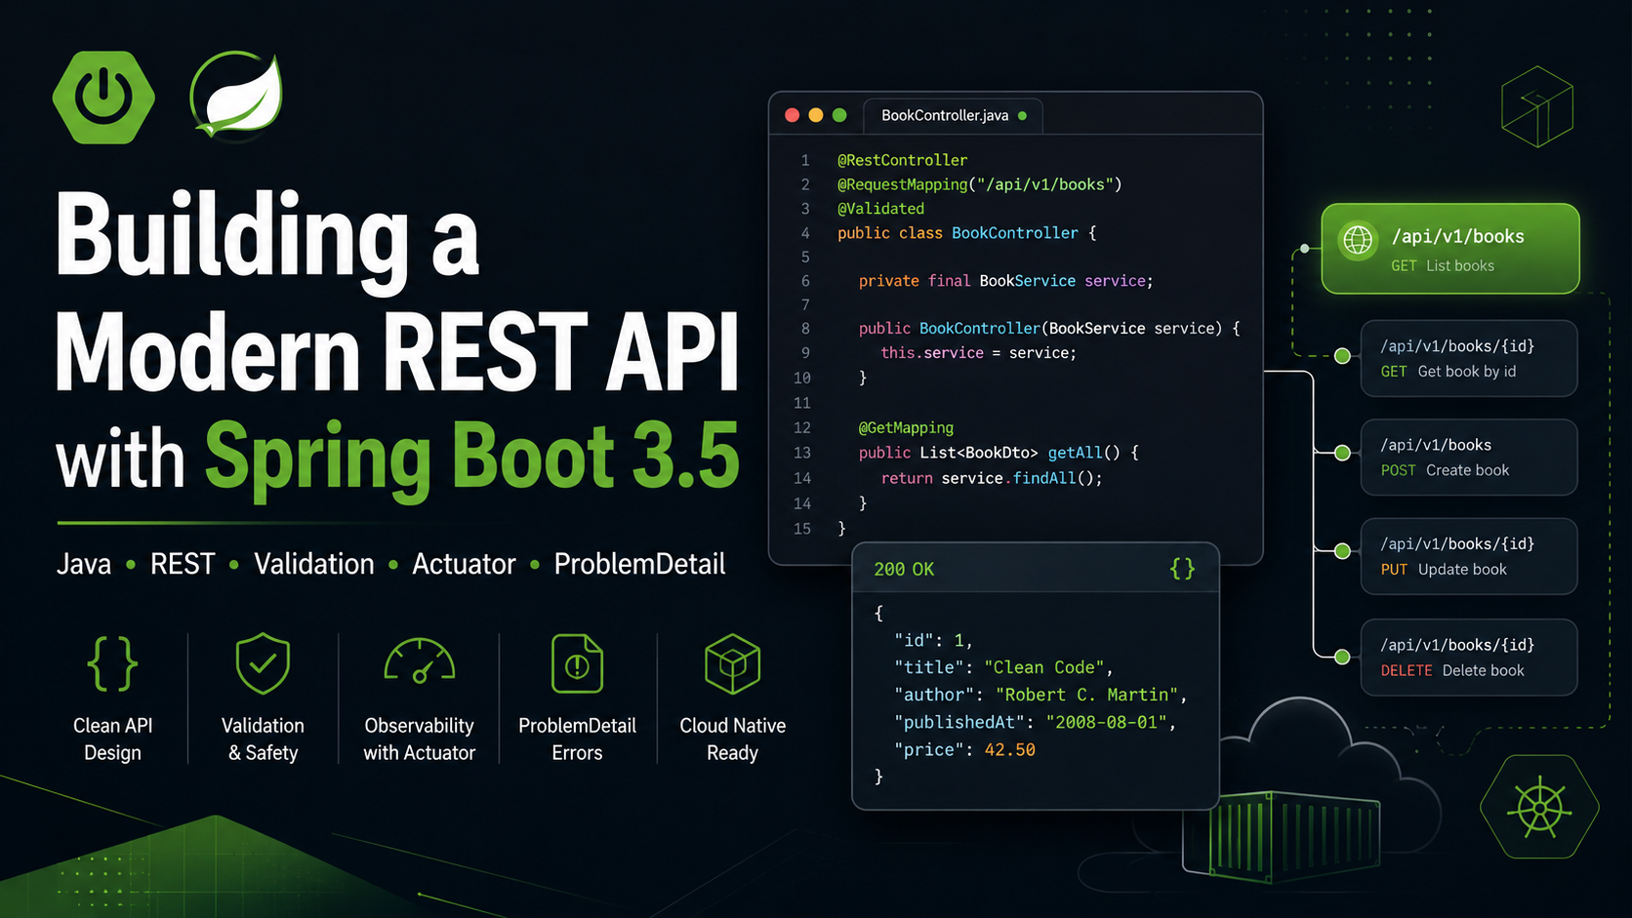
Task: Click the Clean API Design braces icon
Action: tap(112, 663)
